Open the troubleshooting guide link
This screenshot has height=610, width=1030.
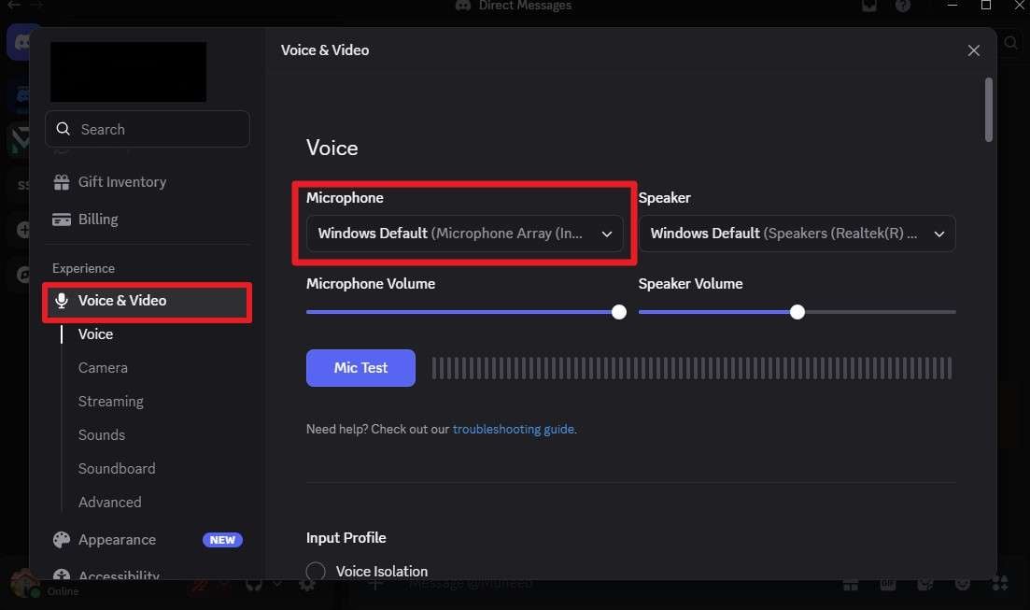513,429
